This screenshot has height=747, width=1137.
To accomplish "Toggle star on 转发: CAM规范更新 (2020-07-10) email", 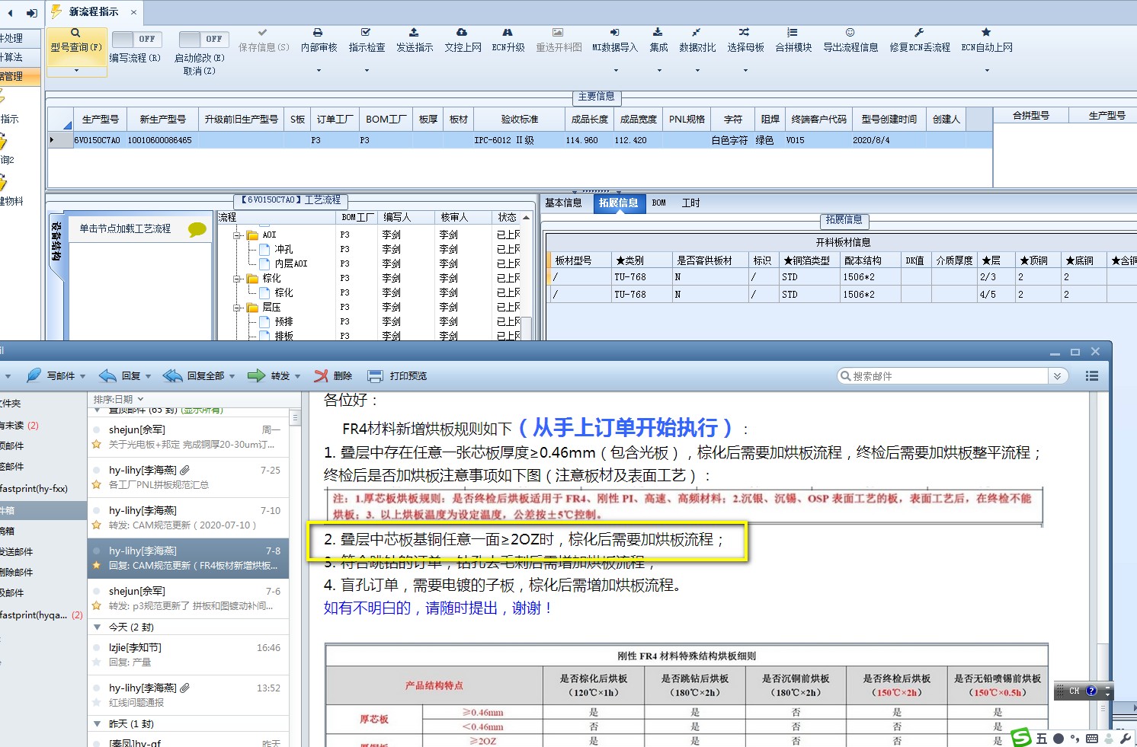I will (97, 525).
